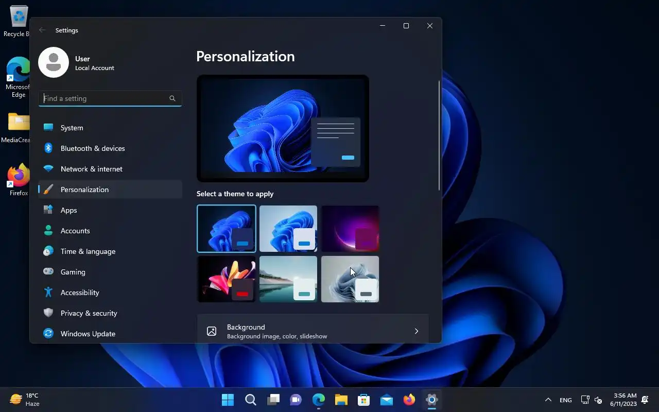Open the weather widget showing 18°C Haze
The image size is (659, 412).
click(x=25, y=400)
